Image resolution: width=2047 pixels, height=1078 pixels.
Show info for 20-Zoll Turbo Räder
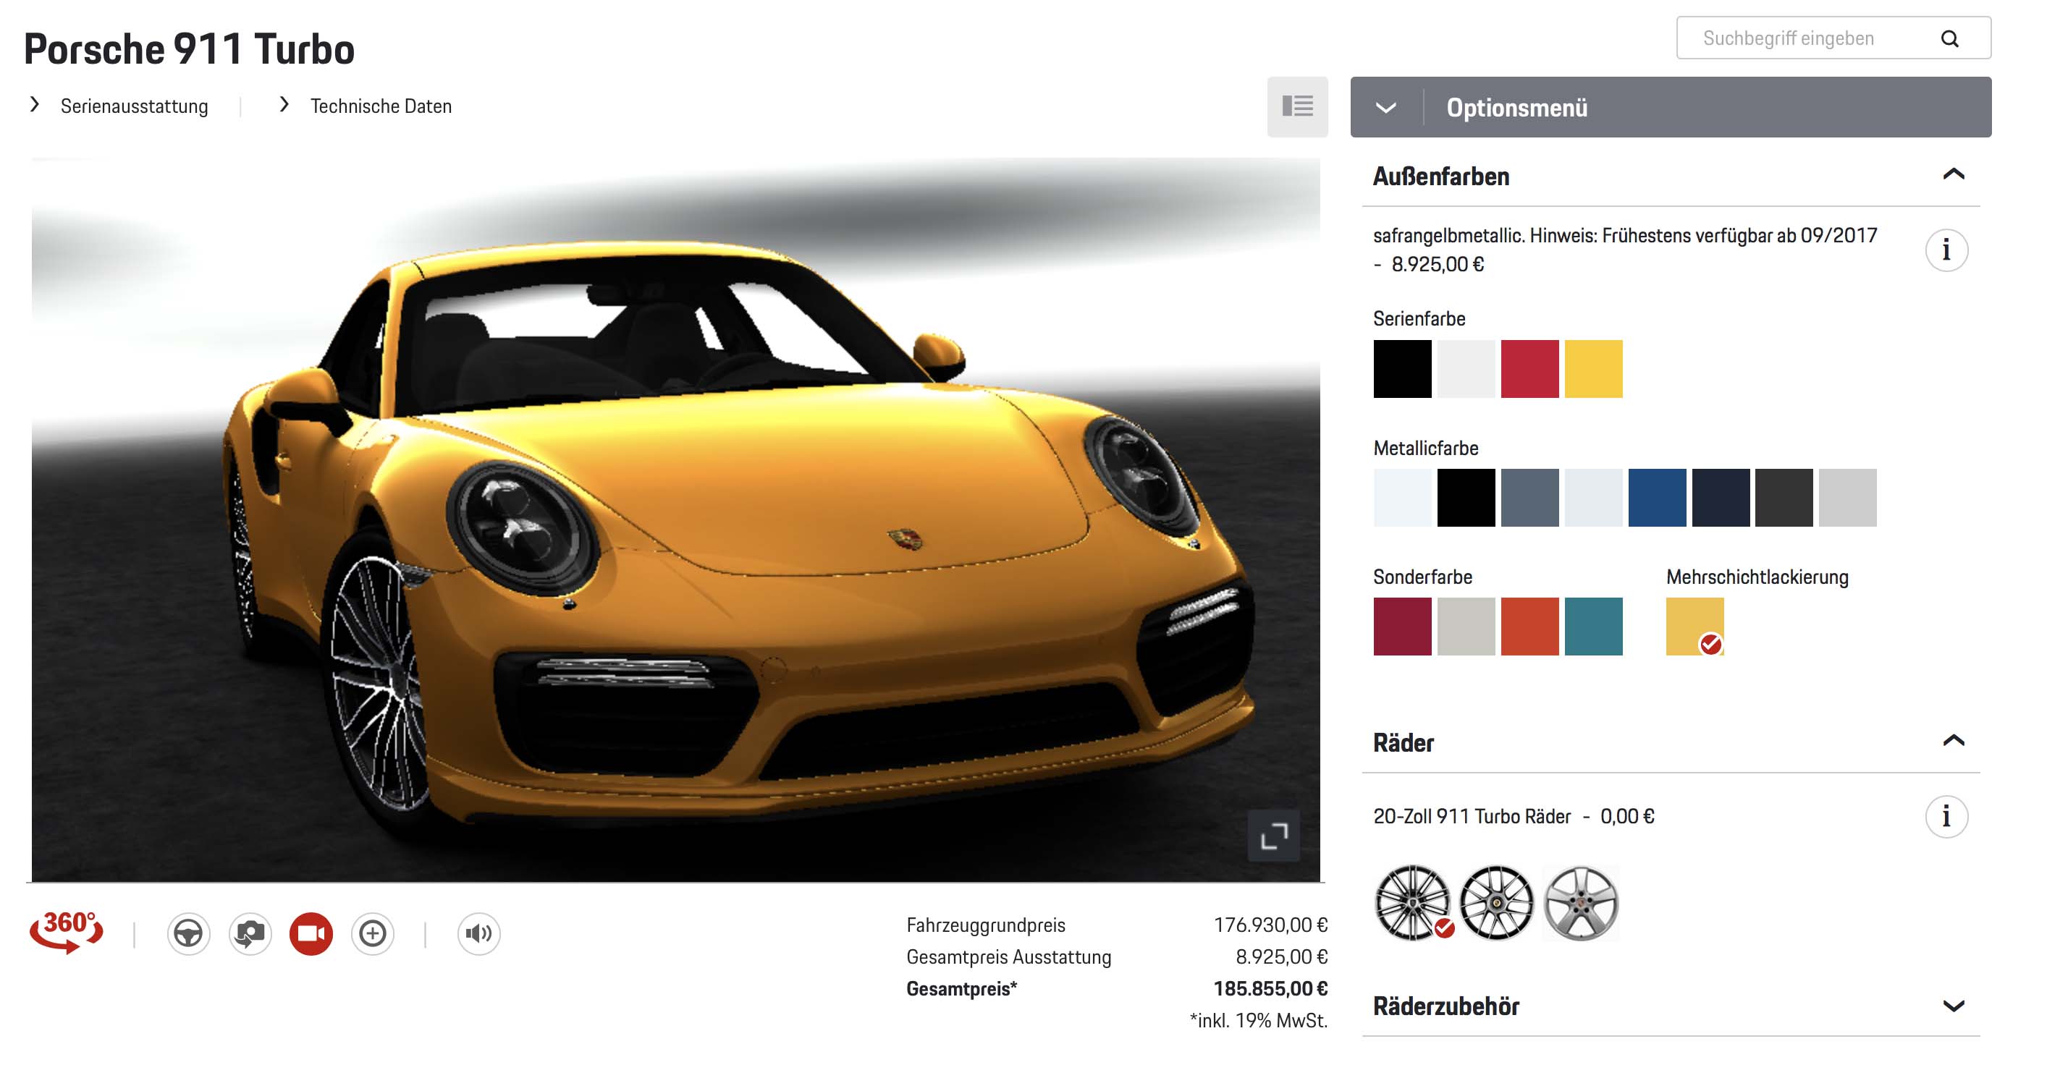coord(1946,817)
